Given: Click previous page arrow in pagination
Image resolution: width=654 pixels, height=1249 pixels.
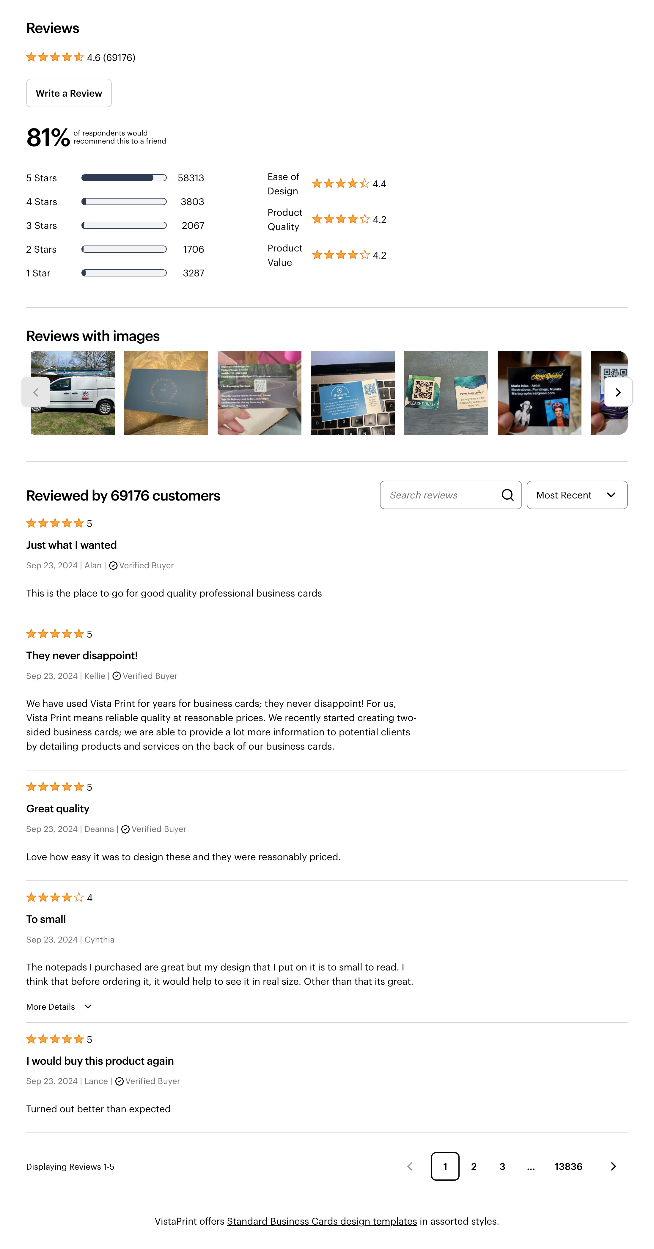Looking at the screenshot, I should tap(410, 1166).
